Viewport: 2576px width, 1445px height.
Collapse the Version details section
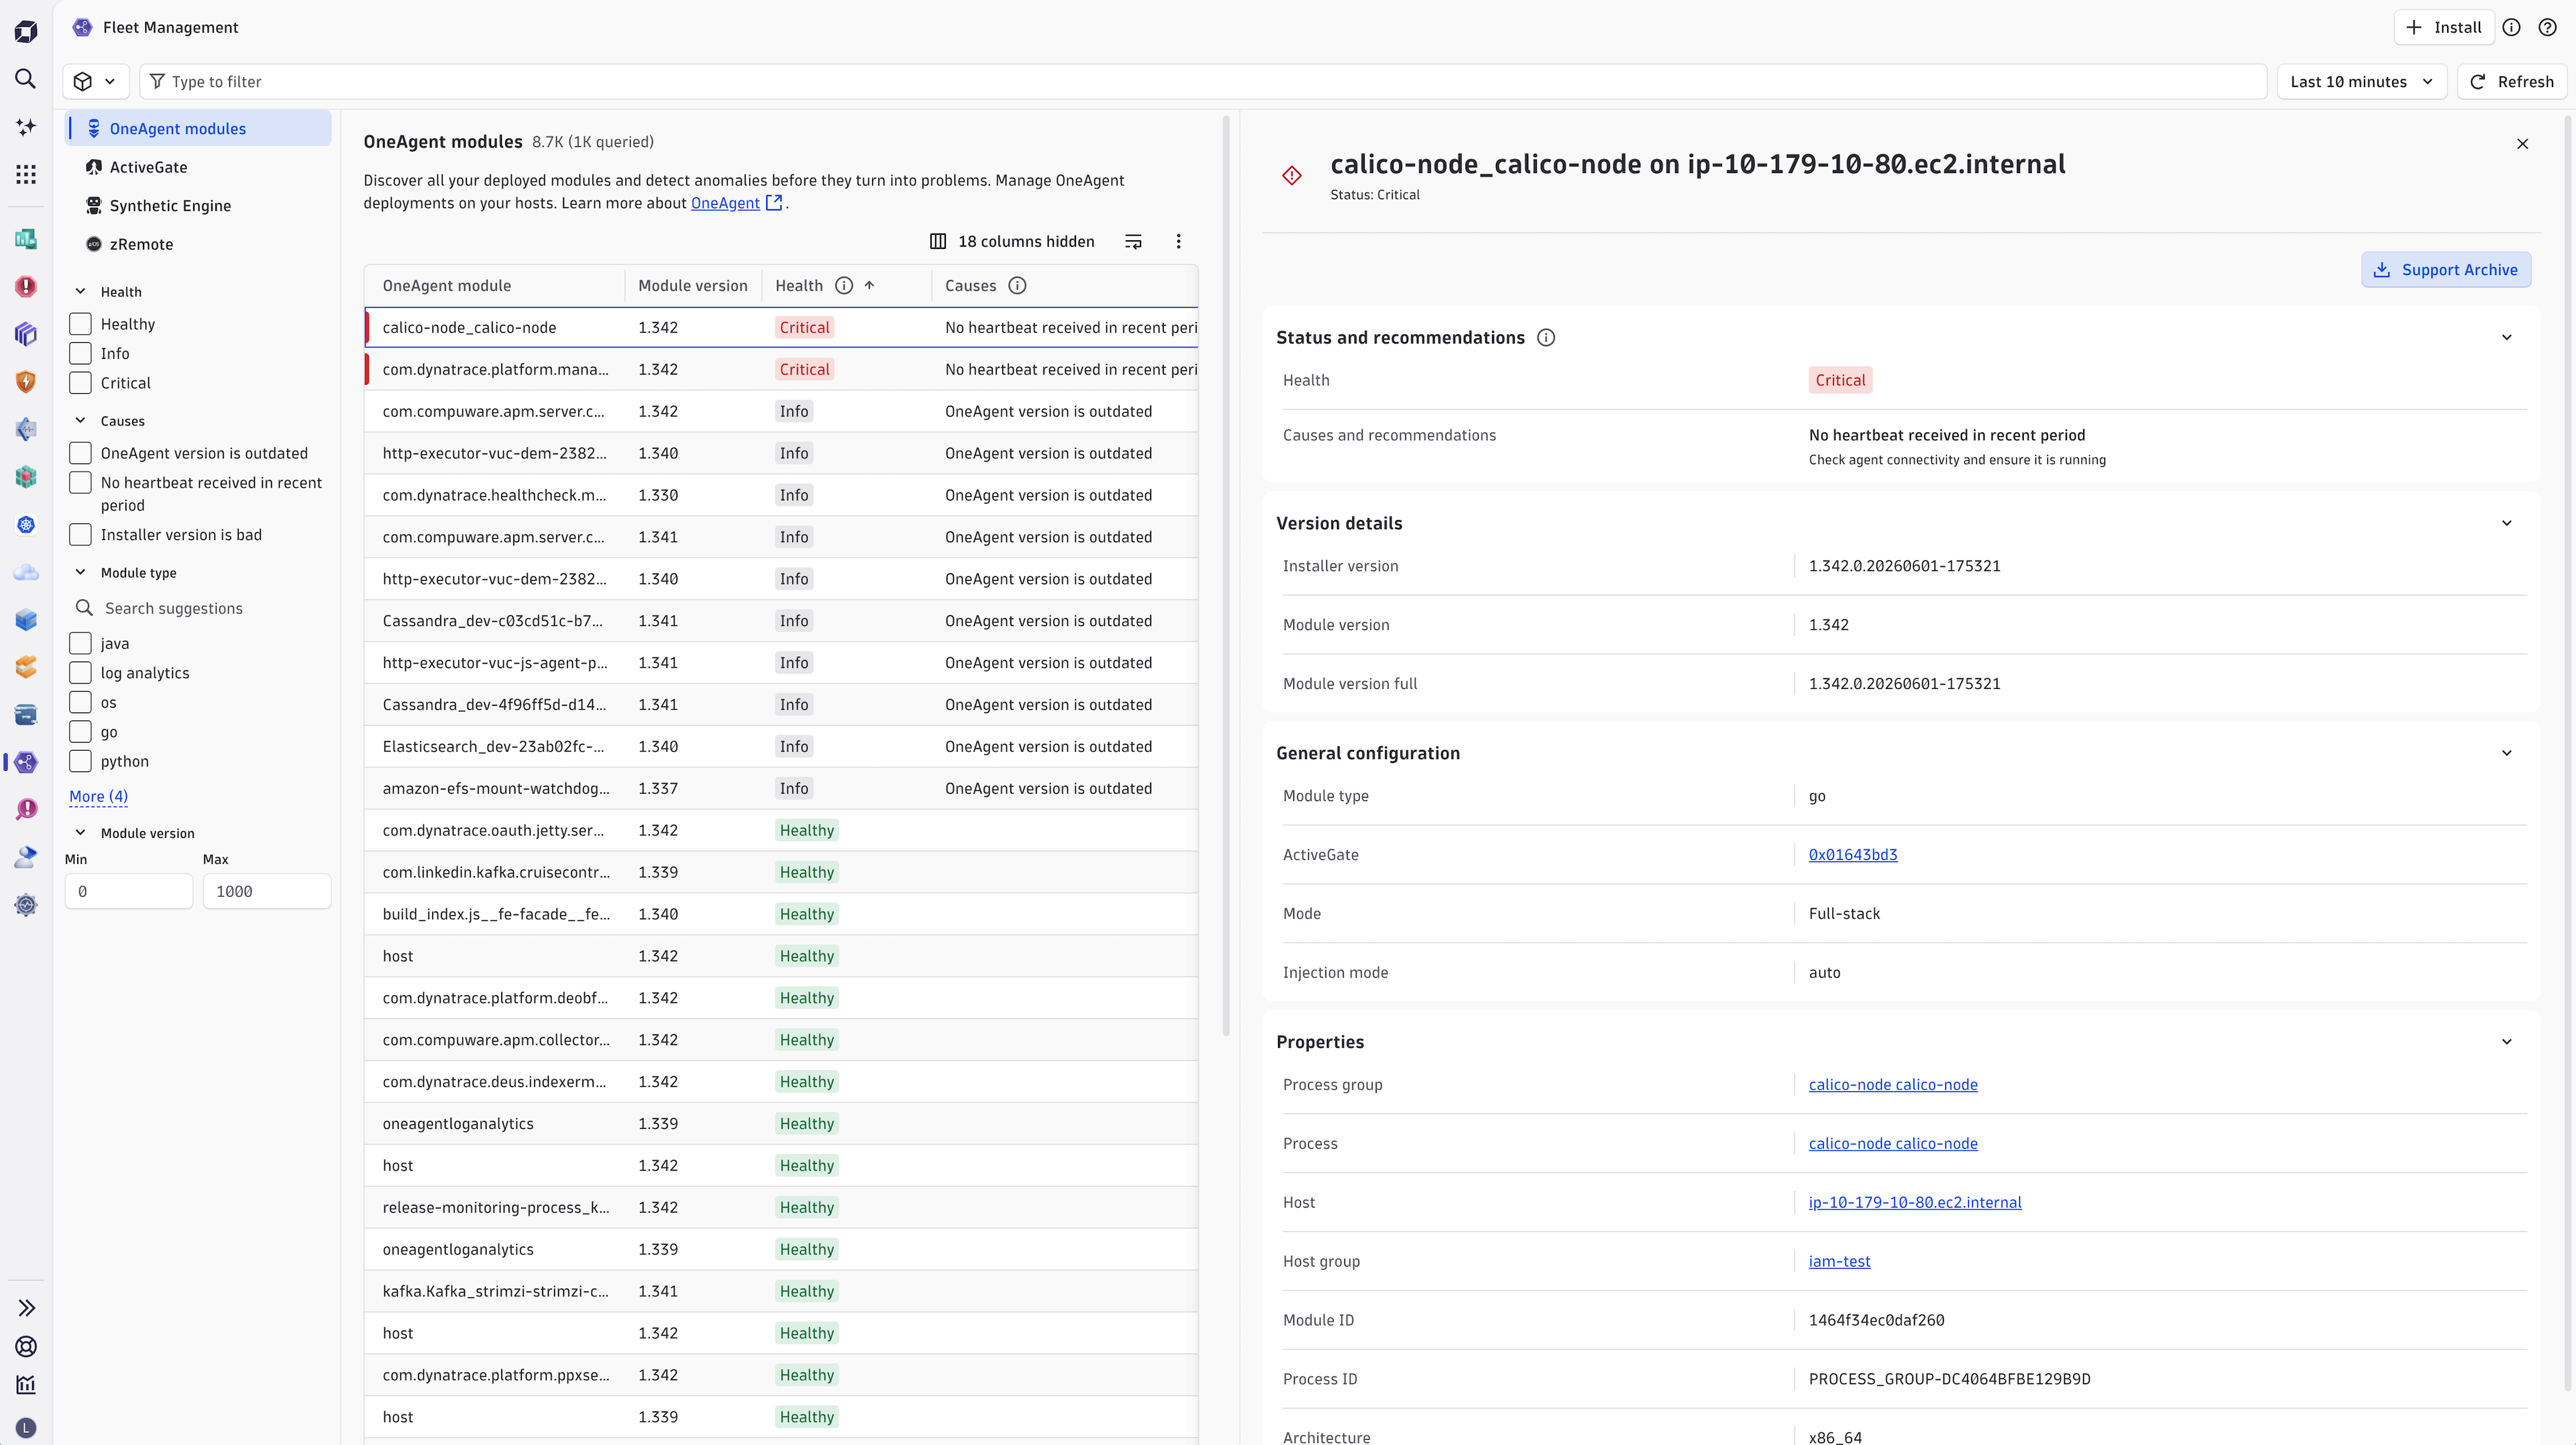[2507, 524]
